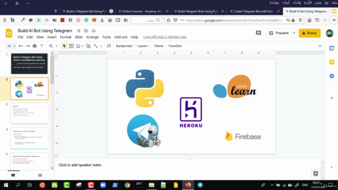
Task: Open the View menu
Action: [40, 37]
